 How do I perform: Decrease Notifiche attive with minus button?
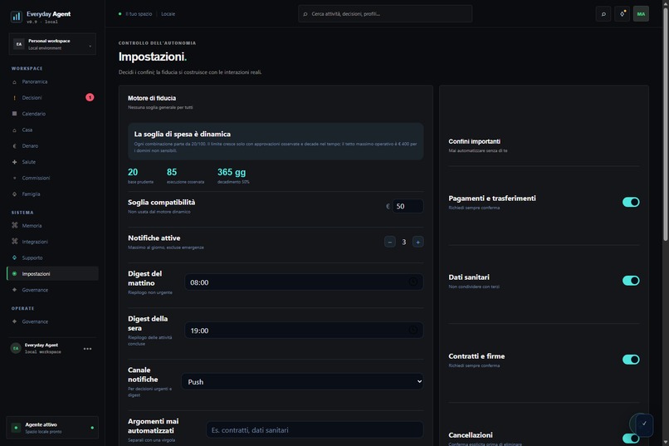pyautogui.click(x=389, y=242)
